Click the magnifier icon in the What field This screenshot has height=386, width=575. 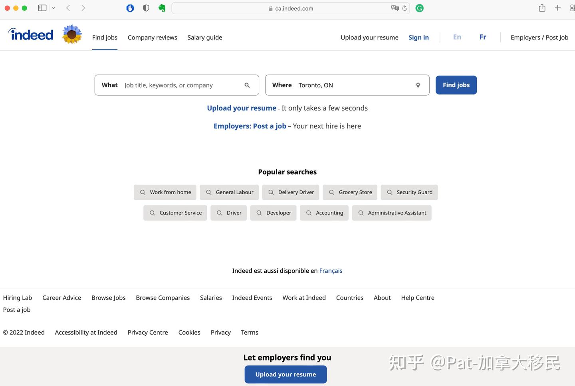pyautogui.click(x=247, y=85)
